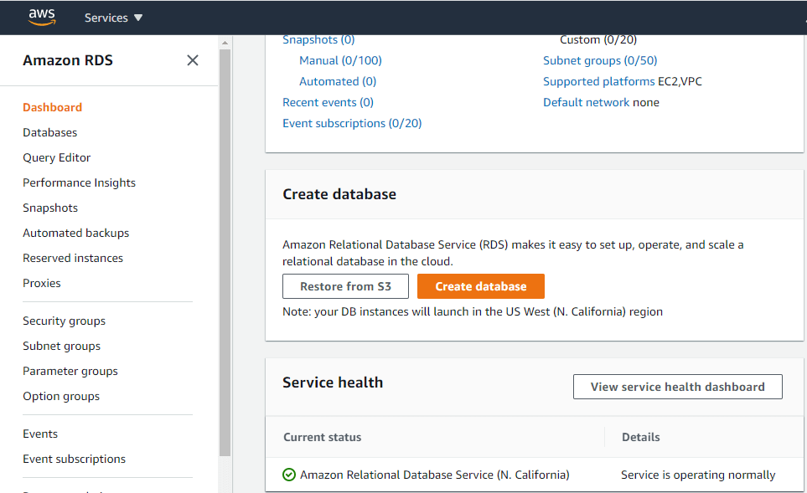Open the Automated (0) snapshots link
807x493 pixels.
click(x=338, y=82)
